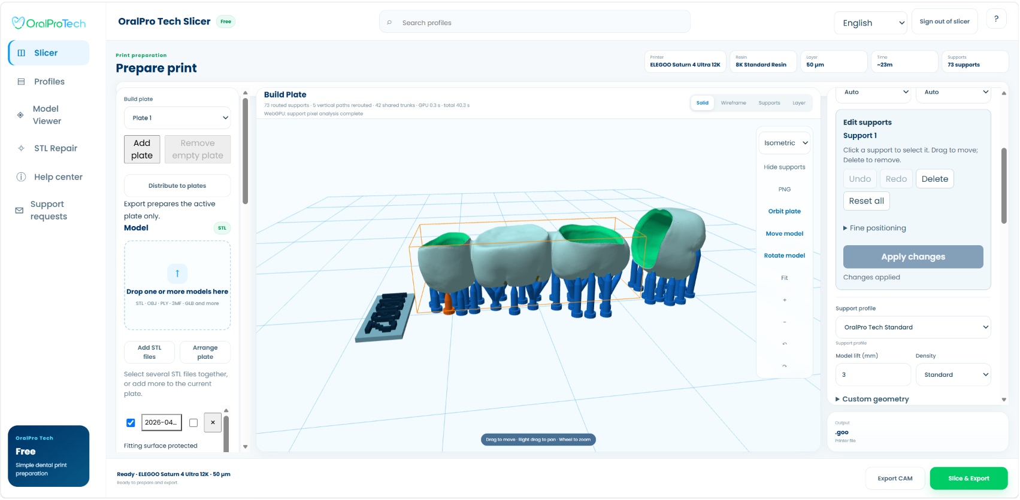1020x500 pixels.
Task: Click the right settings panel scrollbar
Action: pyautogui.click(x=1004, y=185)
